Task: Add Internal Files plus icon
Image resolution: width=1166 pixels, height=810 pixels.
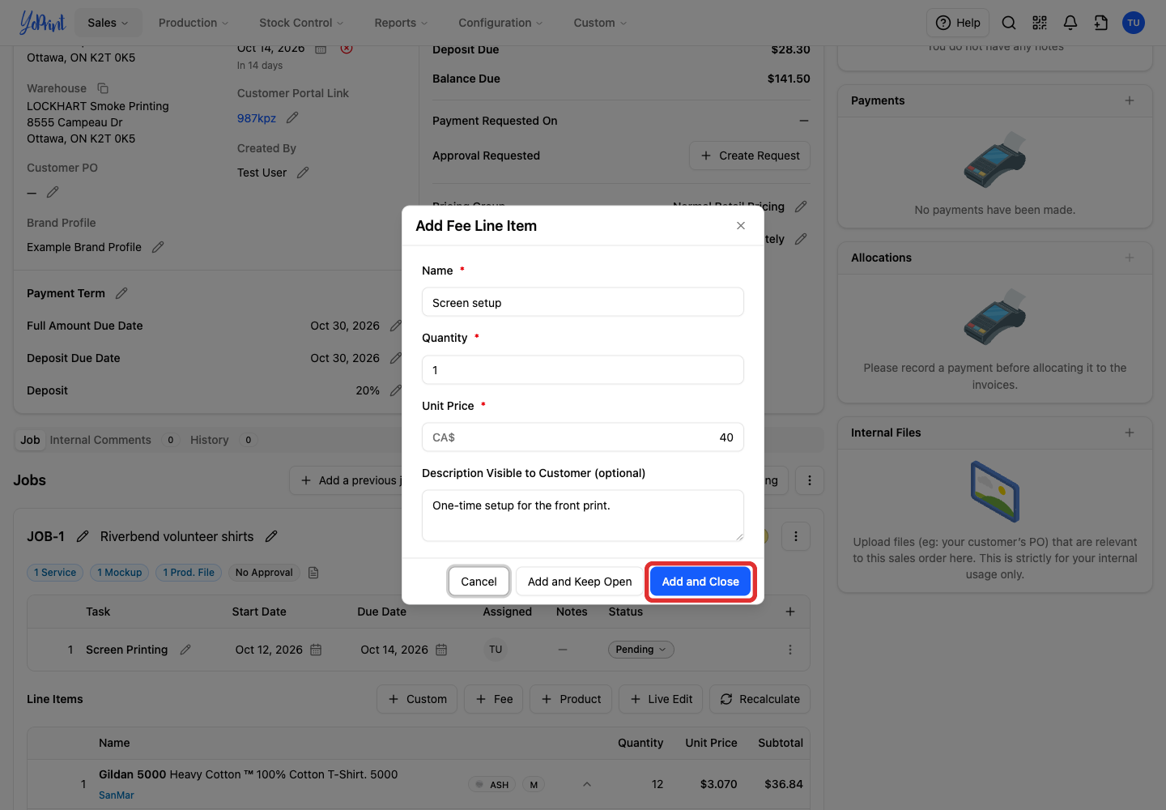Action: pos(1130,433)
